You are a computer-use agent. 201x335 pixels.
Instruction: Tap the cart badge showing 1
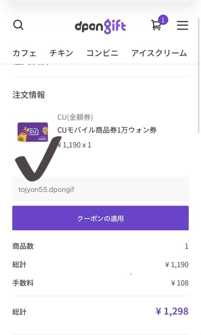[163, 20]
